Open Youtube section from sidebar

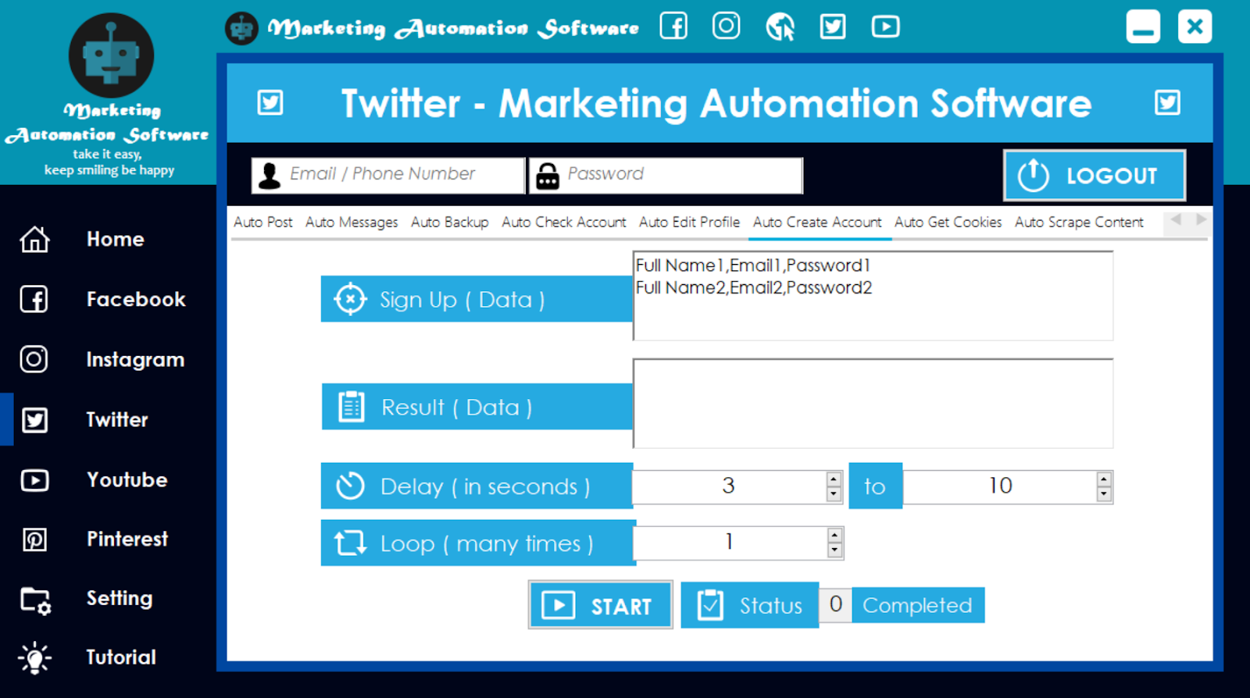click(127, 479)
